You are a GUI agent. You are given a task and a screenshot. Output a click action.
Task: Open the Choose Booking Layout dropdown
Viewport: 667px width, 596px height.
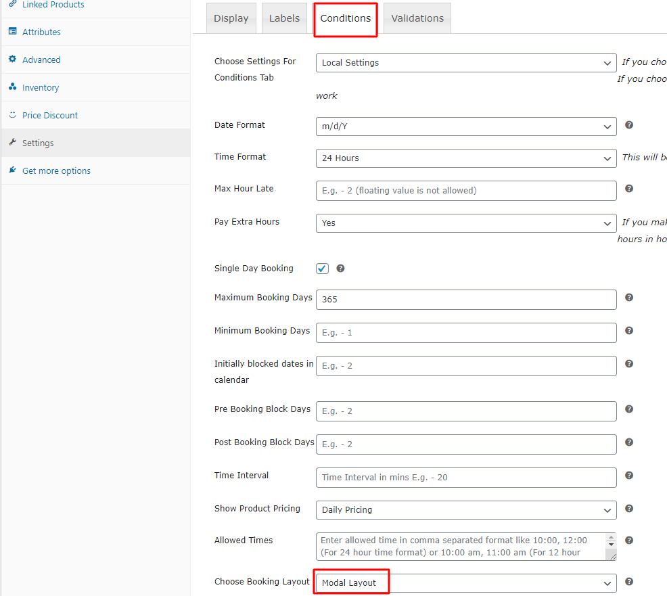coord(465,583)
